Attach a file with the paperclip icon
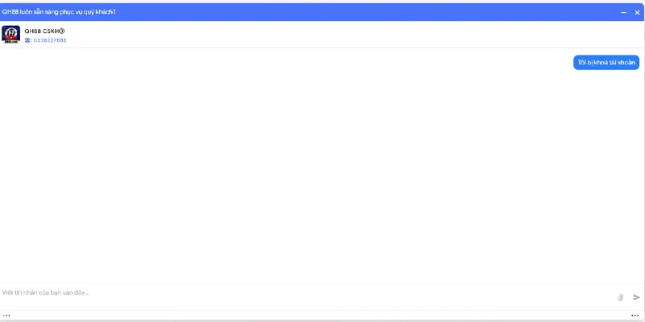Viewport: 645px width, 322px height. (620, 297)
